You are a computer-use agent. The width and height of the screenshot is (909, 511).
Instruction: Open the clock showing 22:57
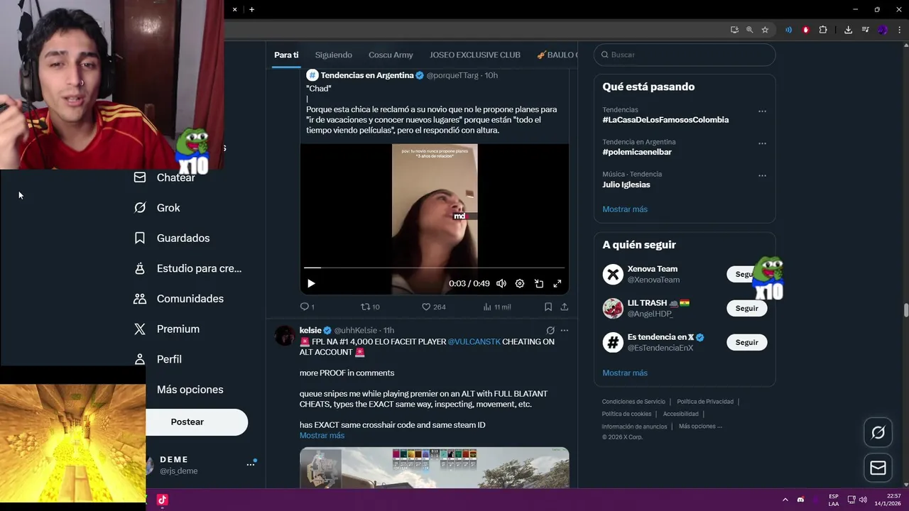click(888, 500)
